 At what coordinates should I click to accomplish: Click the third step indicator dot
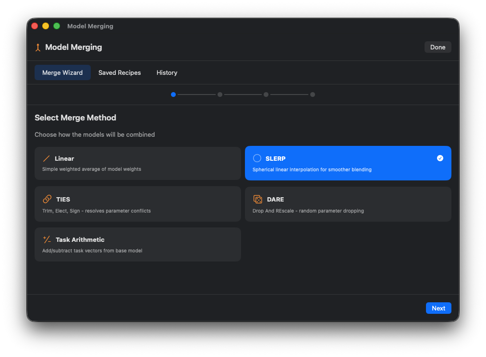(x=266, y=95)
